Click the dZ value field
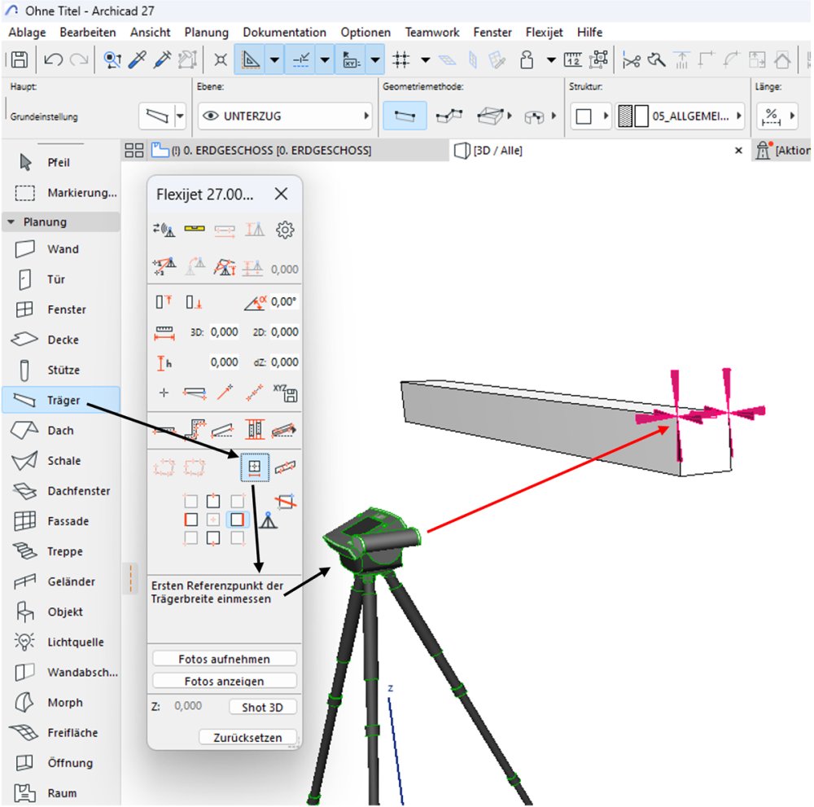This screenshot has width=814, height=807. tap(284, 362)
